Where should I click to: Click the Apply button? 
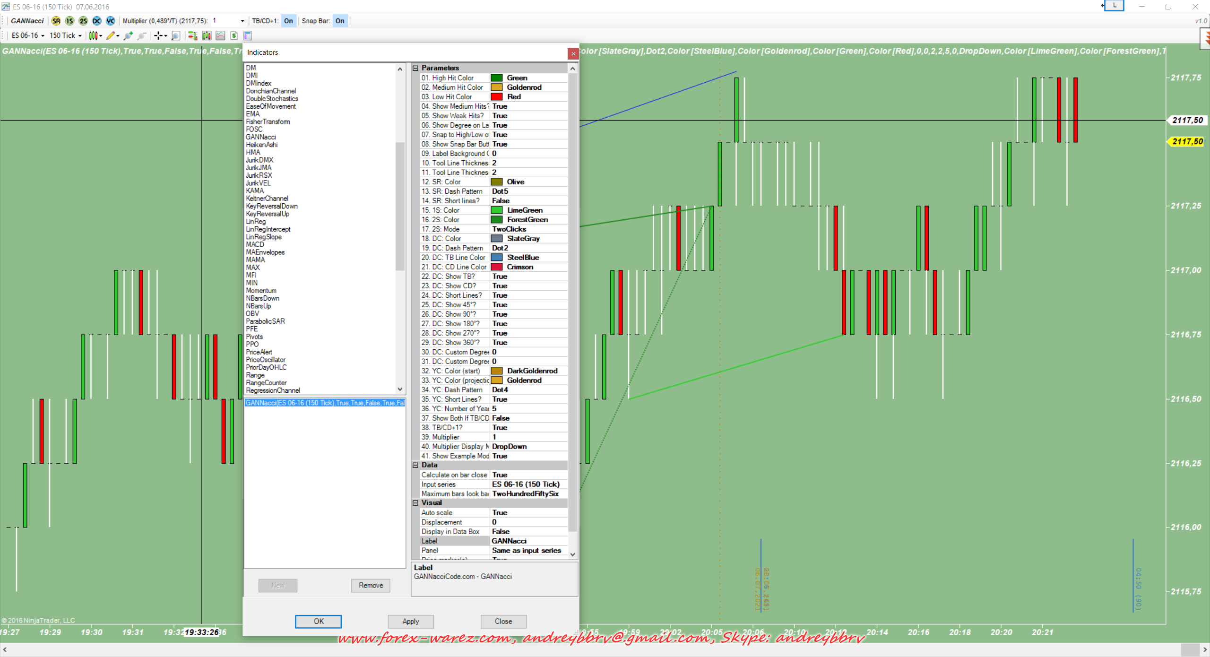tap(410, 621)
